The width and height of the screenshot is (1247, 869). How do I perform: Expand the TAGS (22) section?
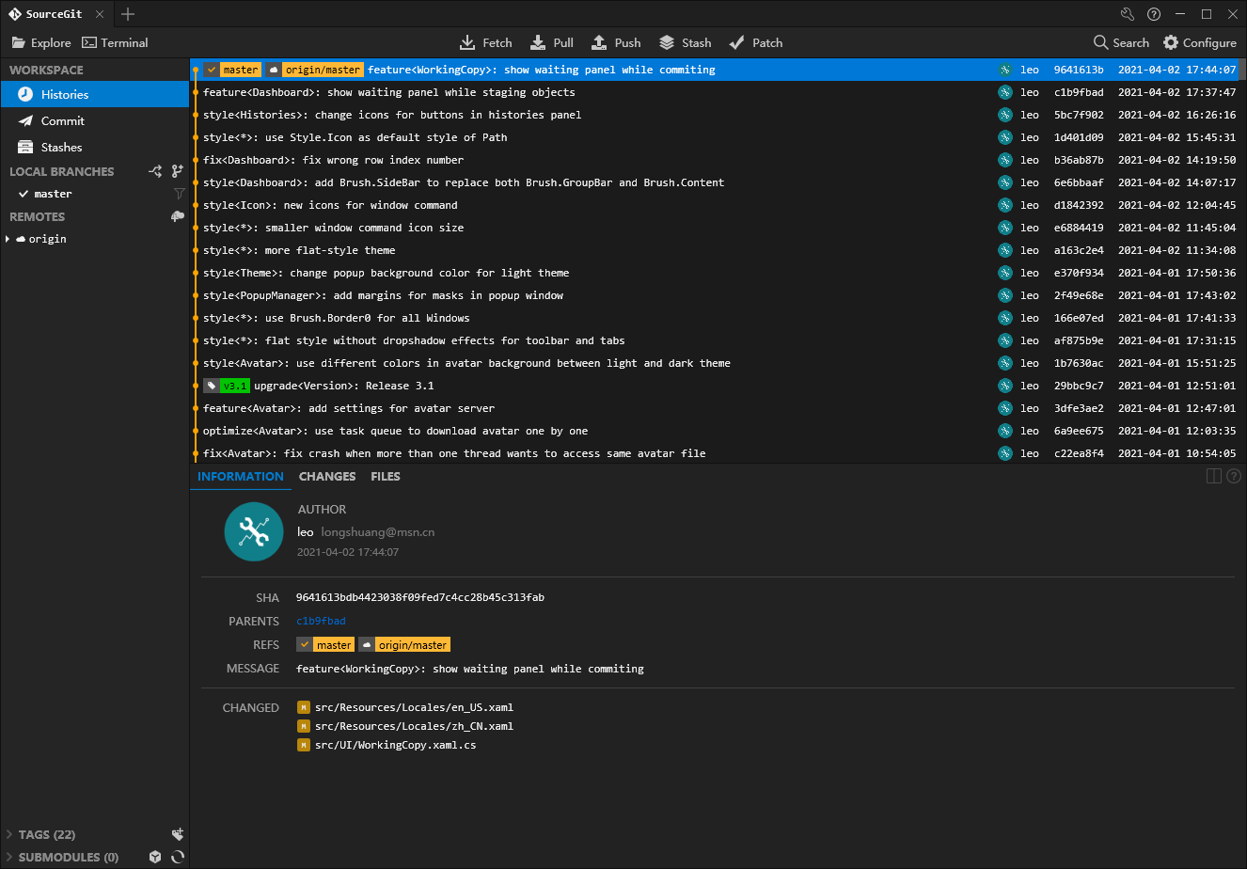point(8,834)
